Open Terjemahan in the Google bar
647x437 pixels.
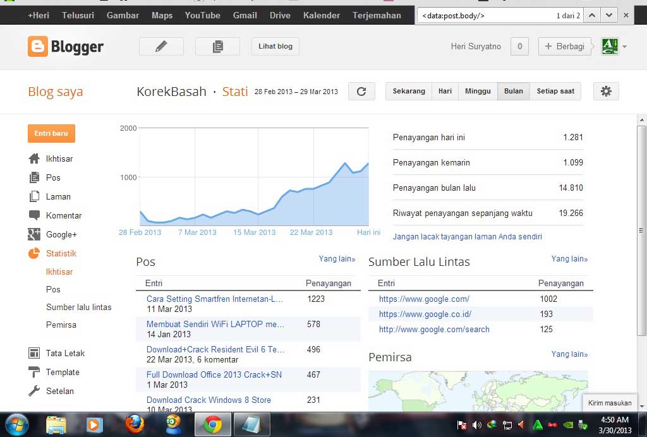[377, 15]
